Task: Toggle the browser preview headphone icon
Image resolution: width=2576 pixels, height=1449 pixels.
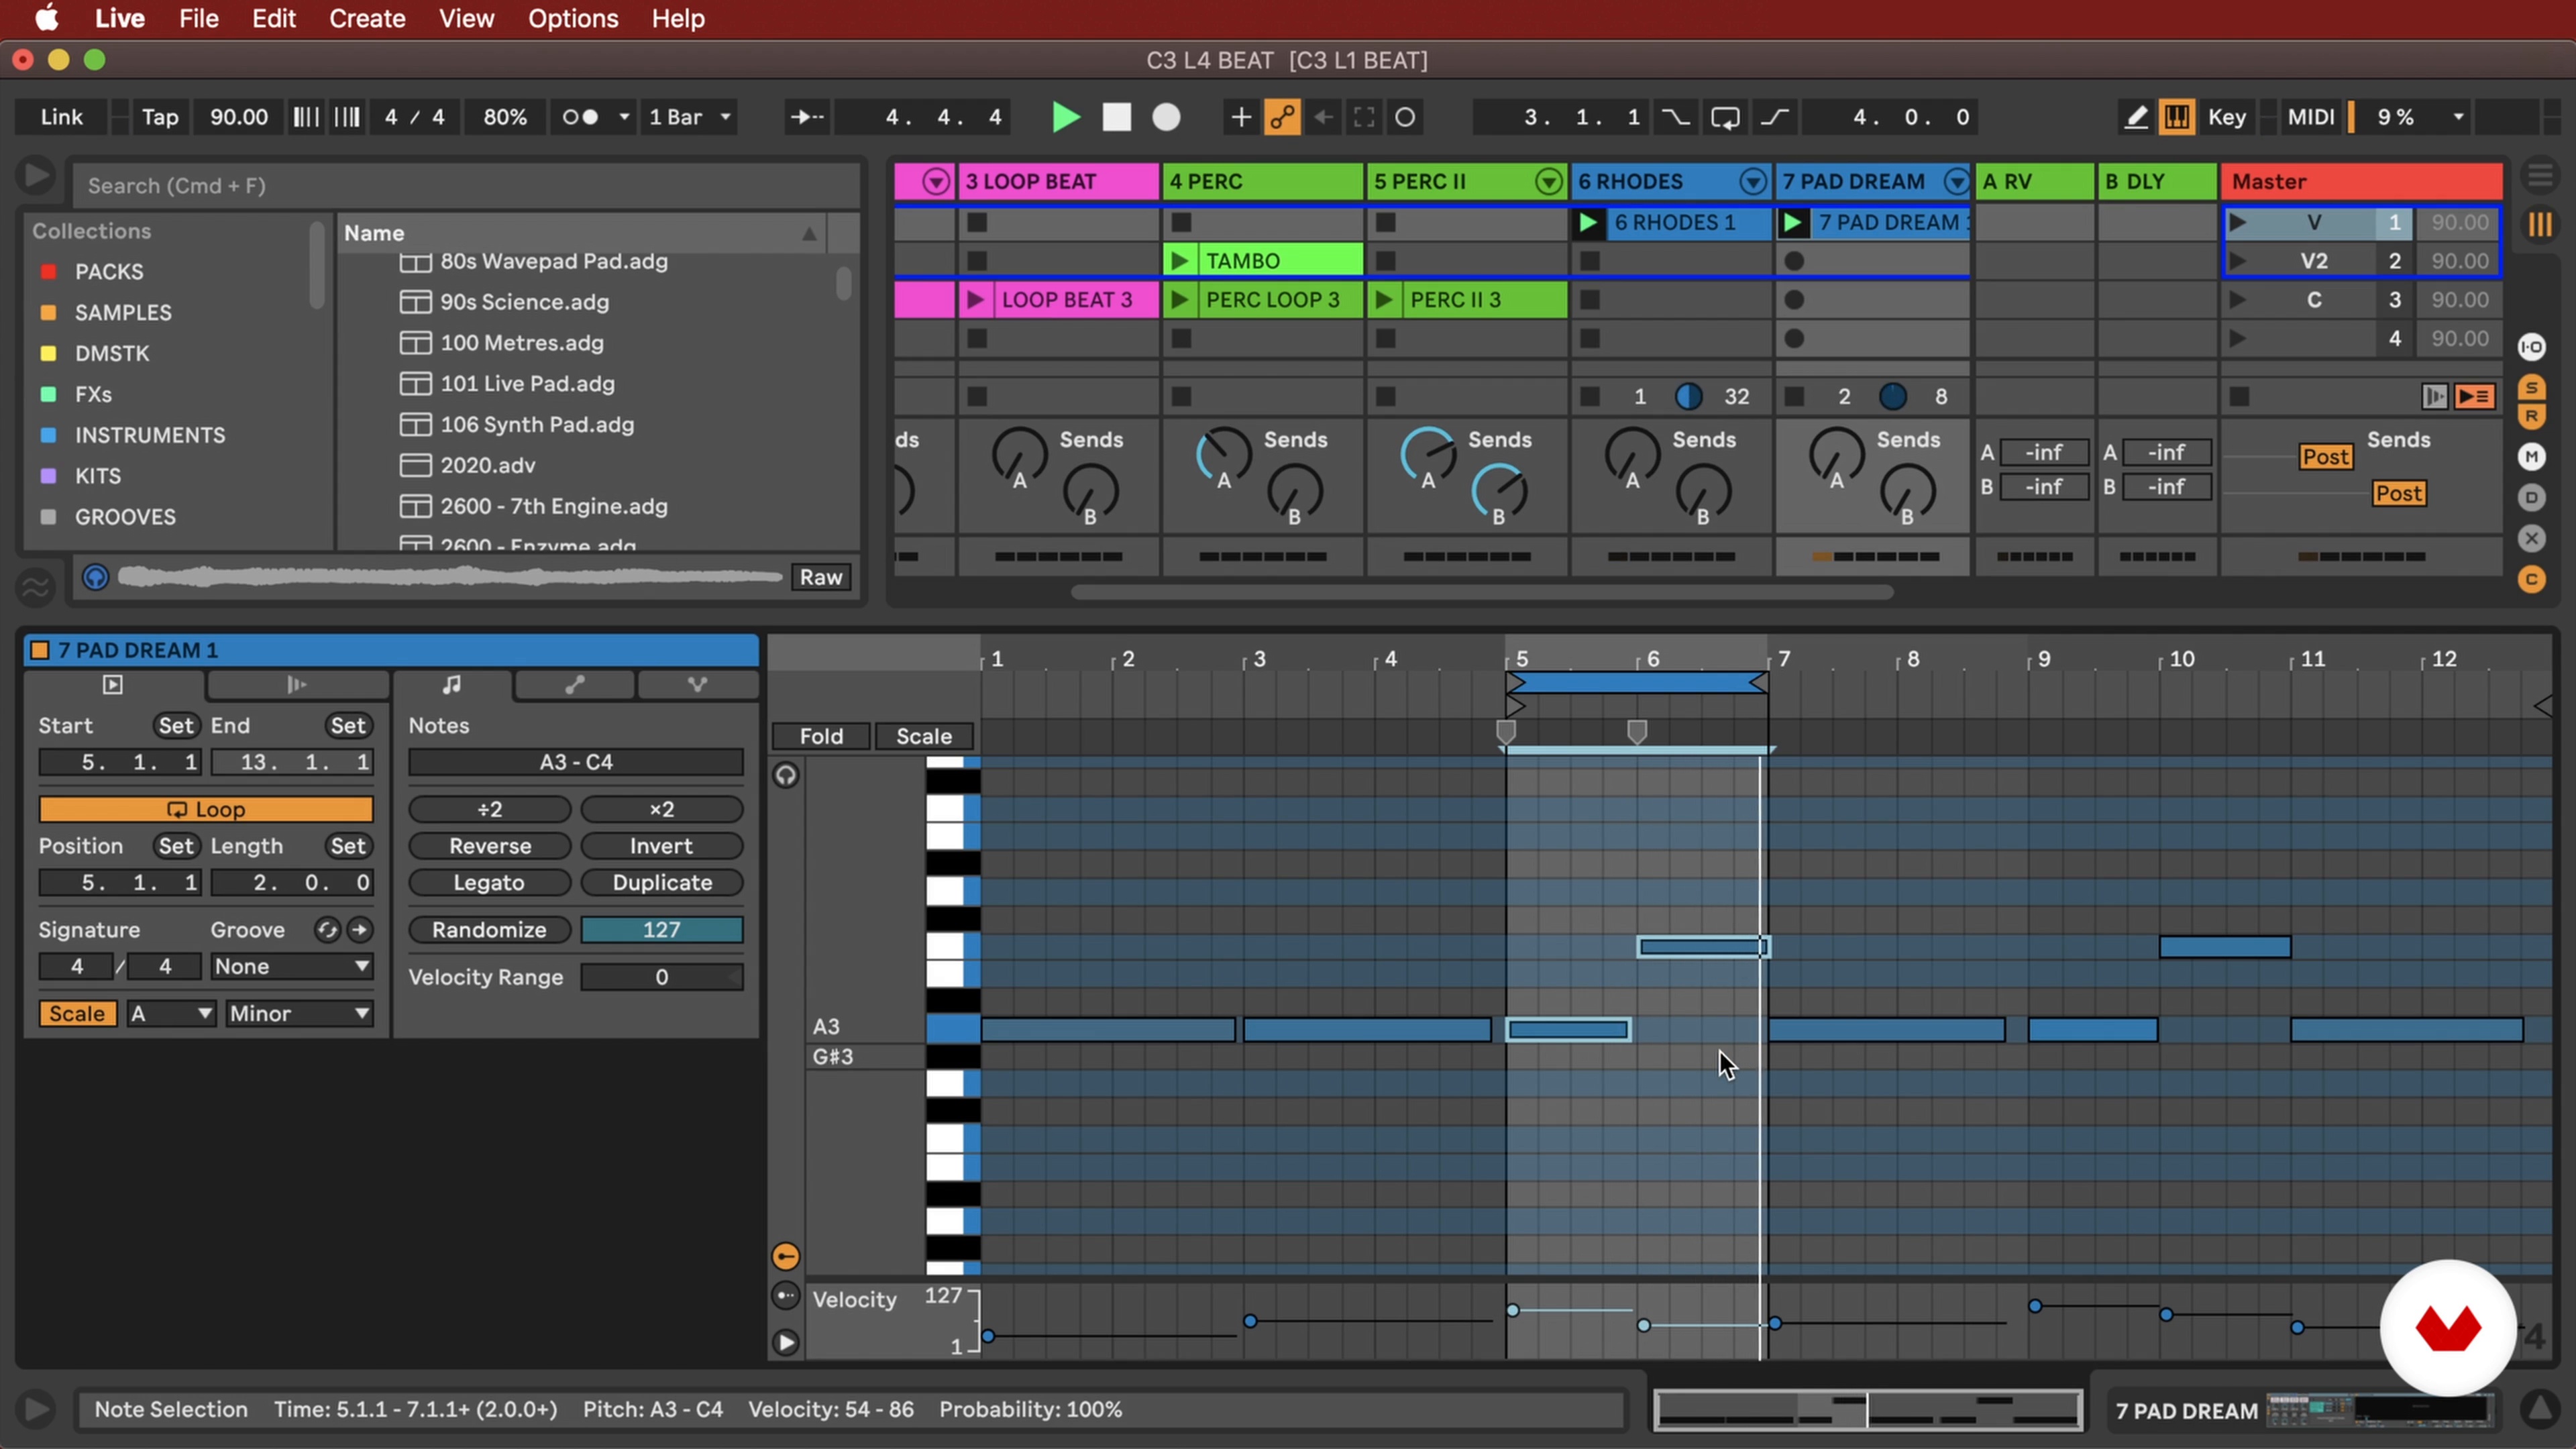Action: pyautogui.click(x=95, y=577)
